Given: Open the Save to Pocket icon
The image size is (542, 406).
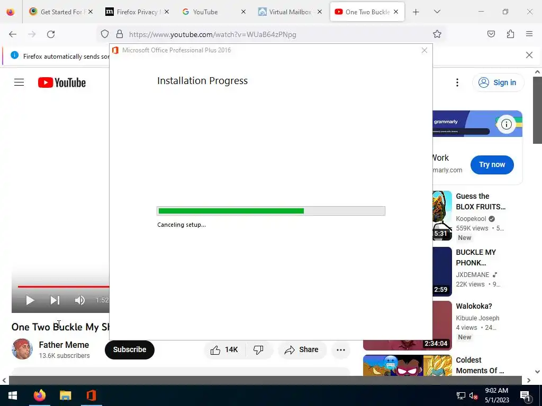Looking at the screenshot, I should coord(491,34).
